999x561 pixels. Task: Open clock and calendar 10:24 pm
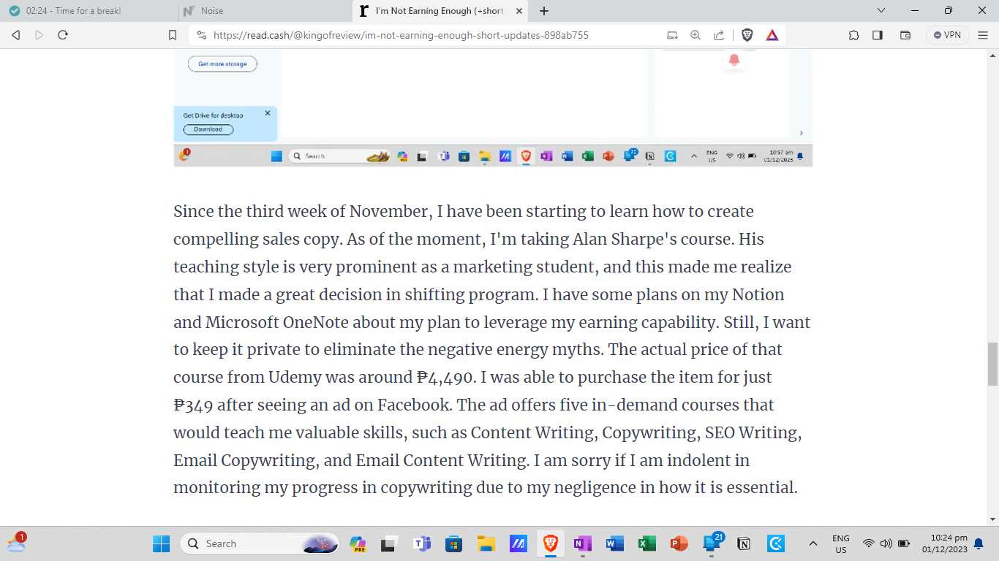[x=944, y=543]
